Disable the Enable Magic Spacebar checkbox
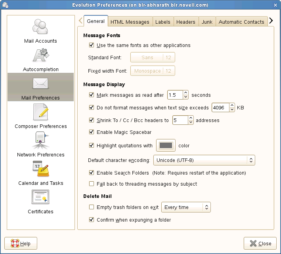281x254 pixels. coord(92,132)
